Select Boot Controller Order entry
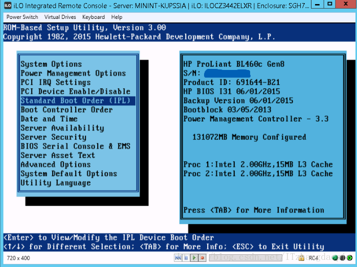The width and height of the screenshot is (357, 267). pos(66,110)
